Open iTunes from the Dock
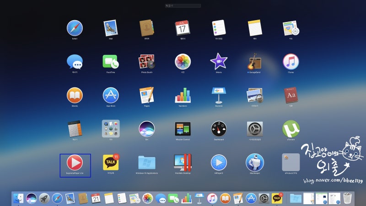This screenshot has width=366, height=206. (212, 199)
